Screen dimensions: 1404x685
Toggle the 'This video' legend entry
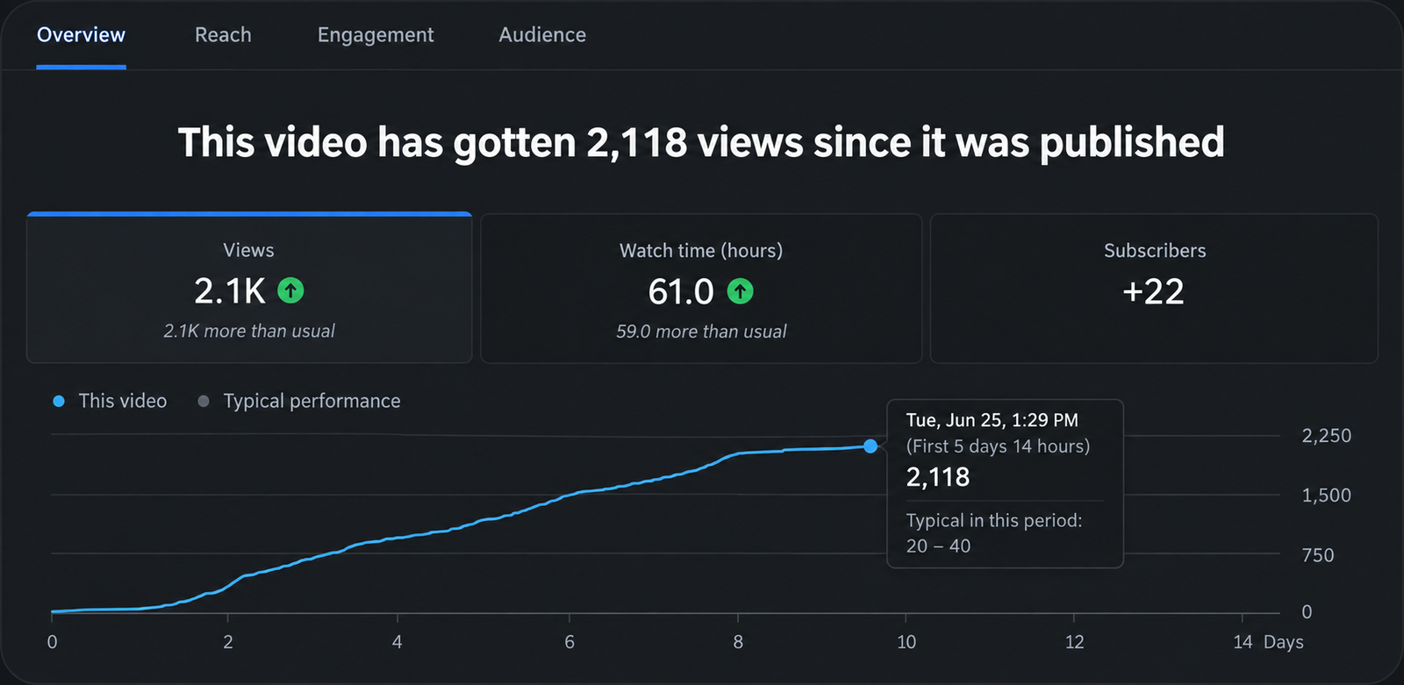tap(110, 401)
